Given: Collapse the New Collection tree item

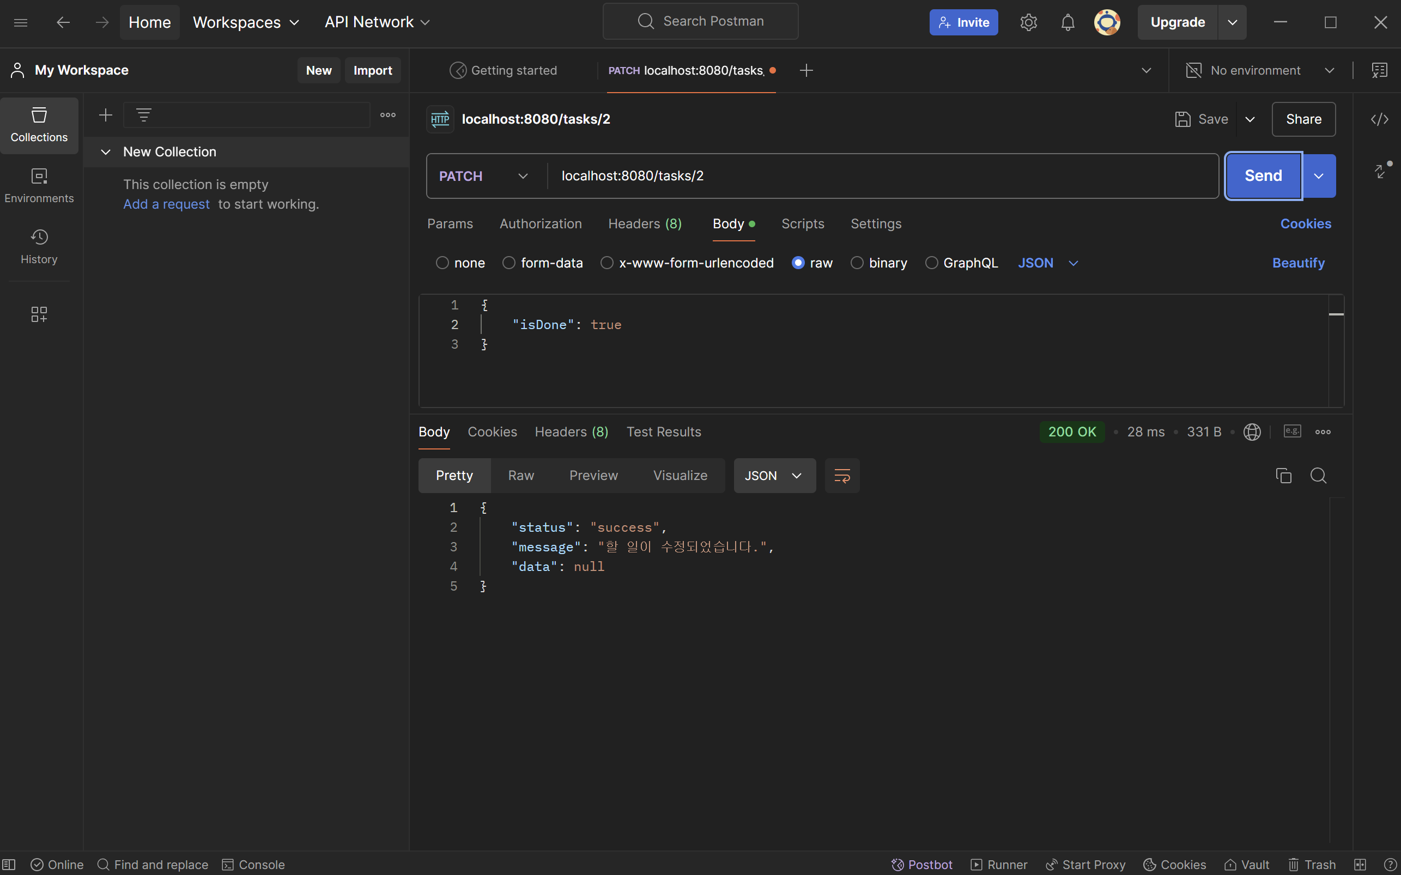Looking at the screenshot, I should (x=105, y=152).
